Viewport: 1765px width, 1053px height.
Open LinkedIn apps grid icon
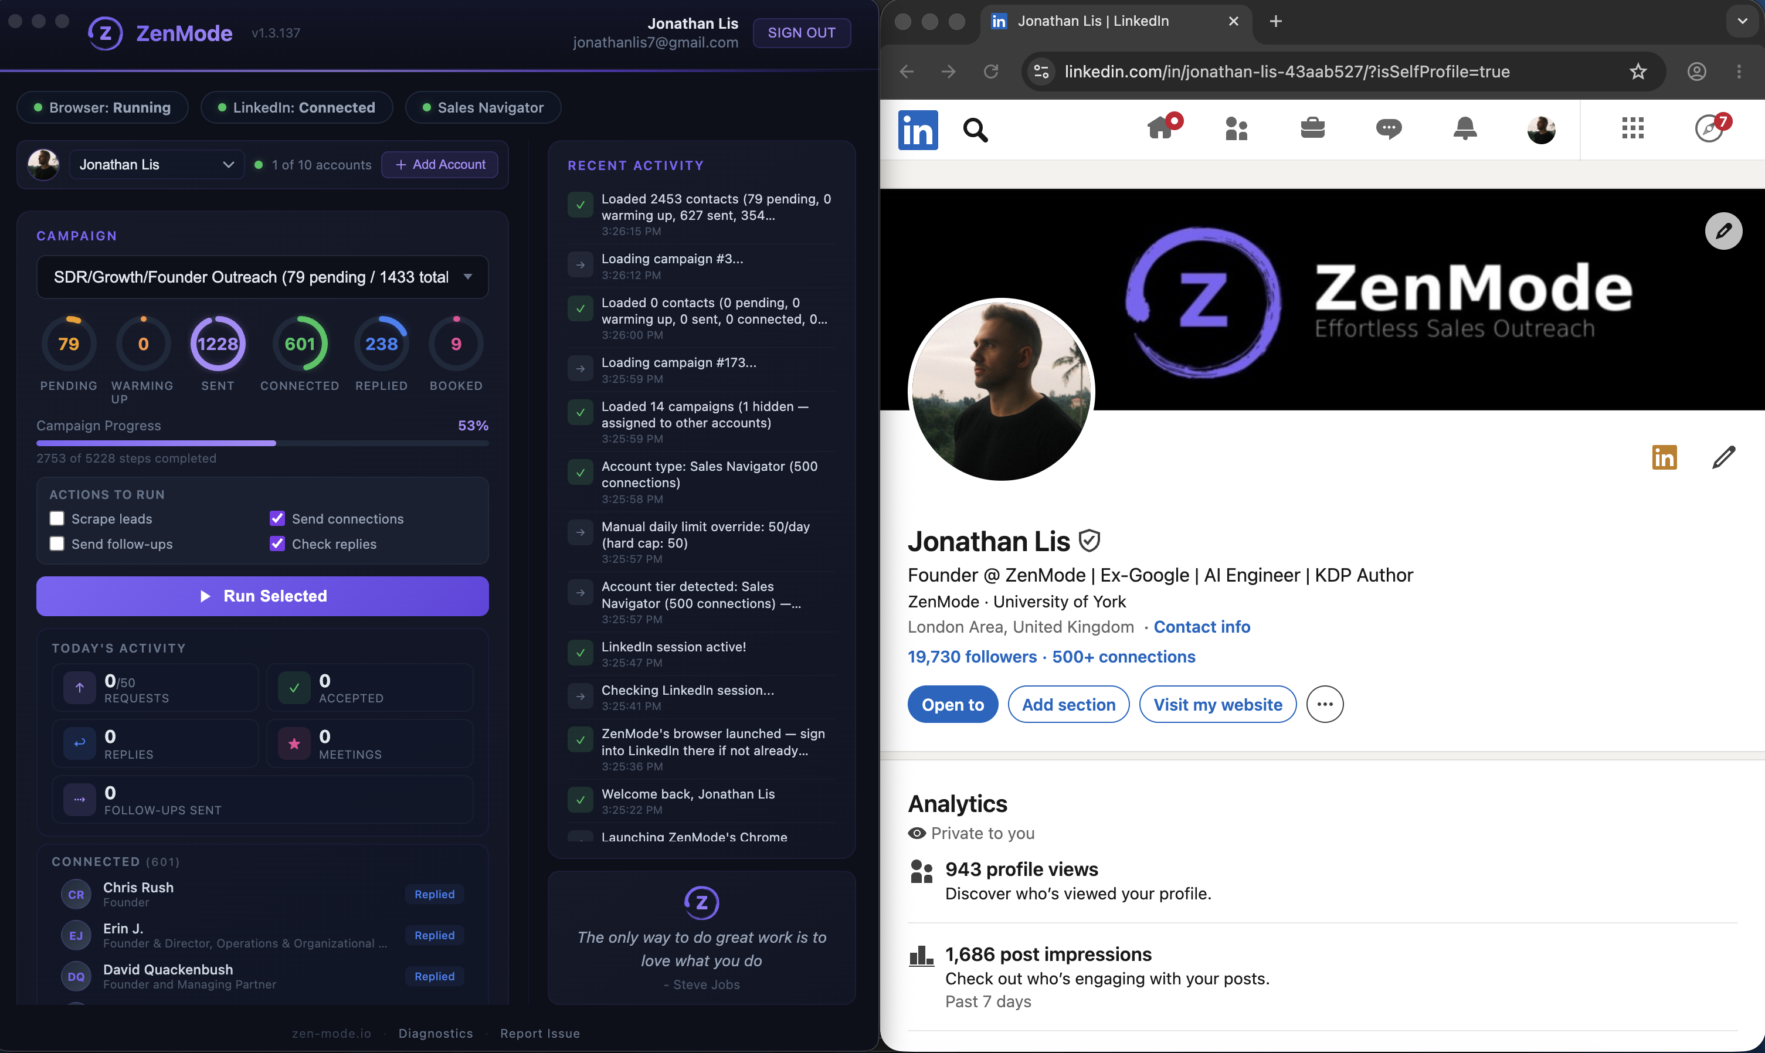1632,128
